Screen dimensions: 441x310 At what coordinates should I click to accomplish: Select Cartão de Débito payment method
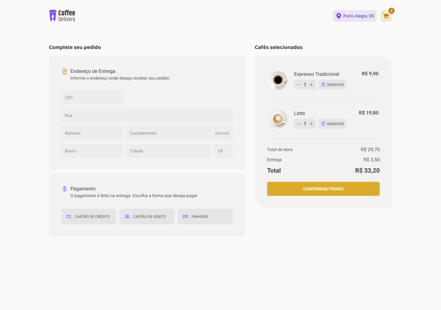[x=147, y=216]
